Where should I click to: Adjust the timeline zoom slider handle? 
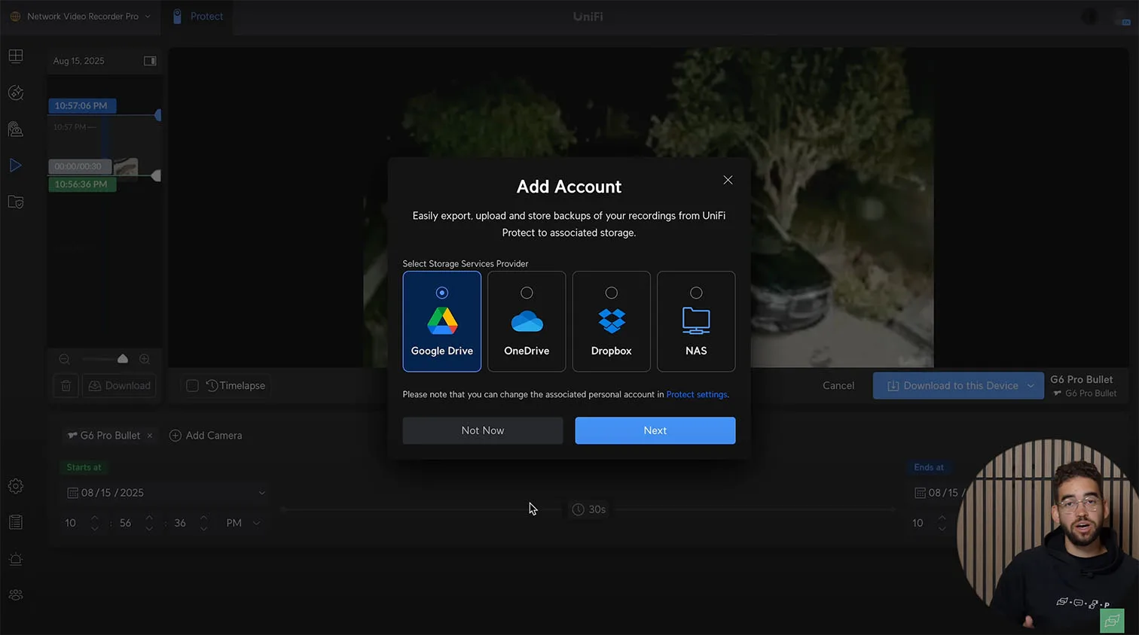pyautogui.click(x=123, y=359)
